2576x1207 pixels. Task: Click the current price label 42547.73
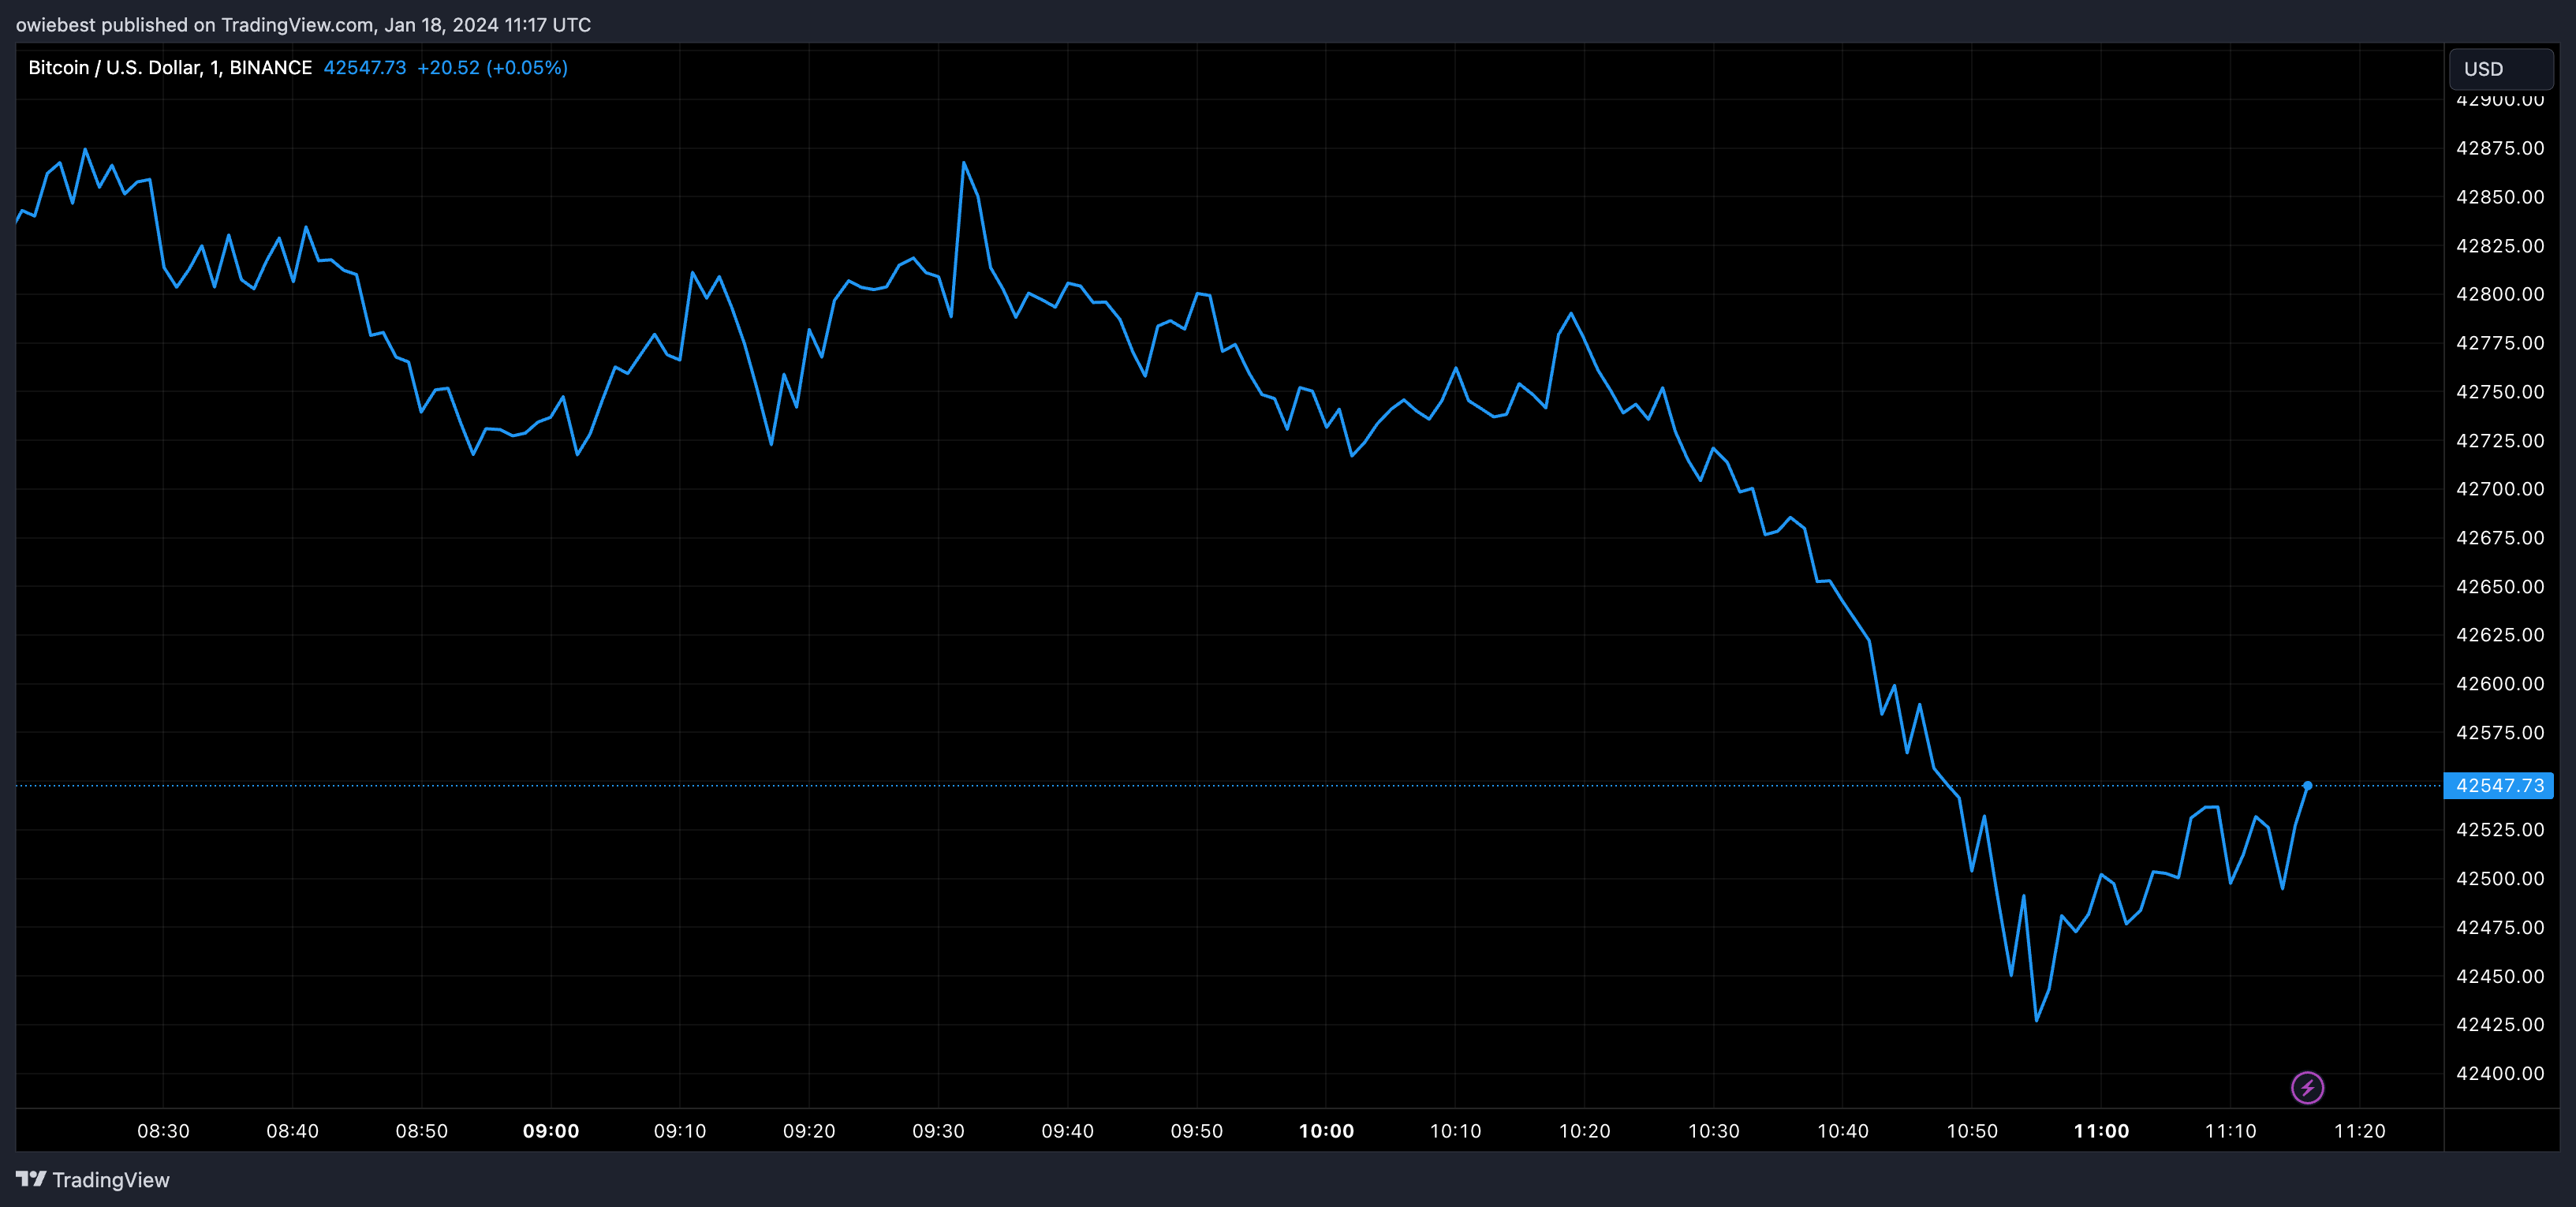coord(2498,785)
